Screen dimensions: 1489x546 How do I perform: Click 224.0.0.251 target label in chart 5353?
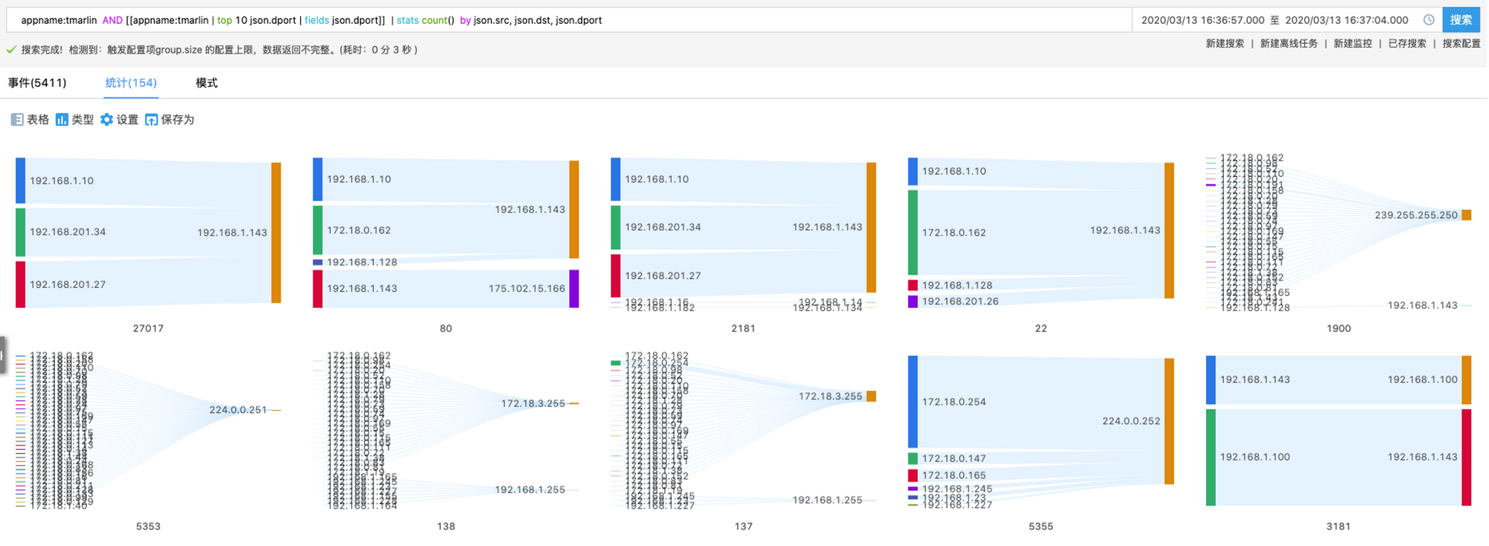237,410
